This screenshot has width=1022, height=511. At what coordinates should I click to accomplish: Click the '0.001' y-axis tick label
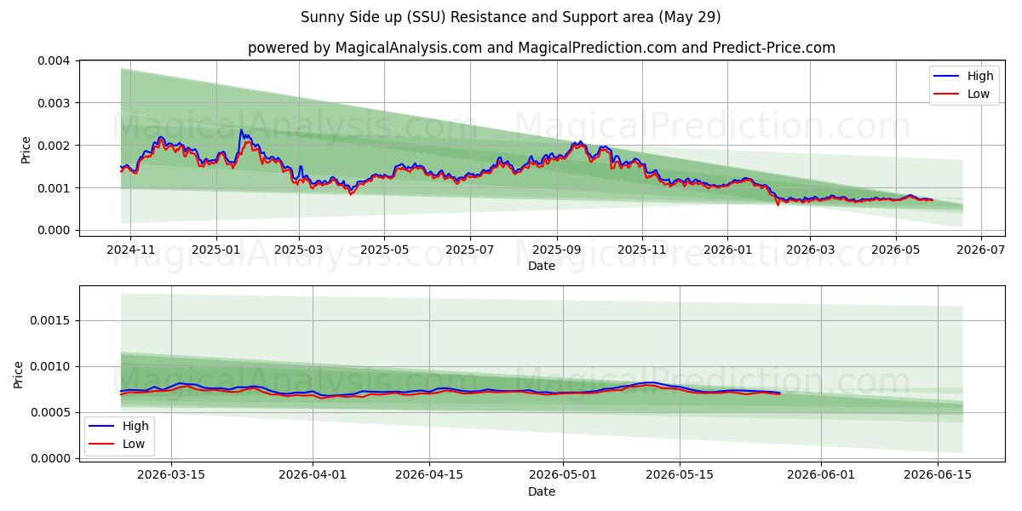55,188
